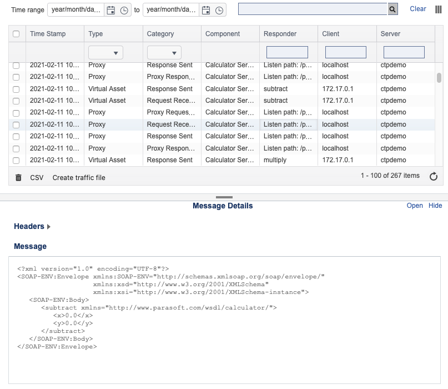
Task: Toggle select-all header checkbox
Action: (x=16, y=34)
